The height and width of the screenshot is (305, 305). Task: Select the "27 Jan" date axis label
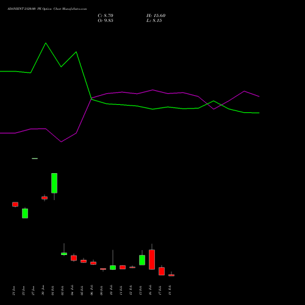point(33,290)
